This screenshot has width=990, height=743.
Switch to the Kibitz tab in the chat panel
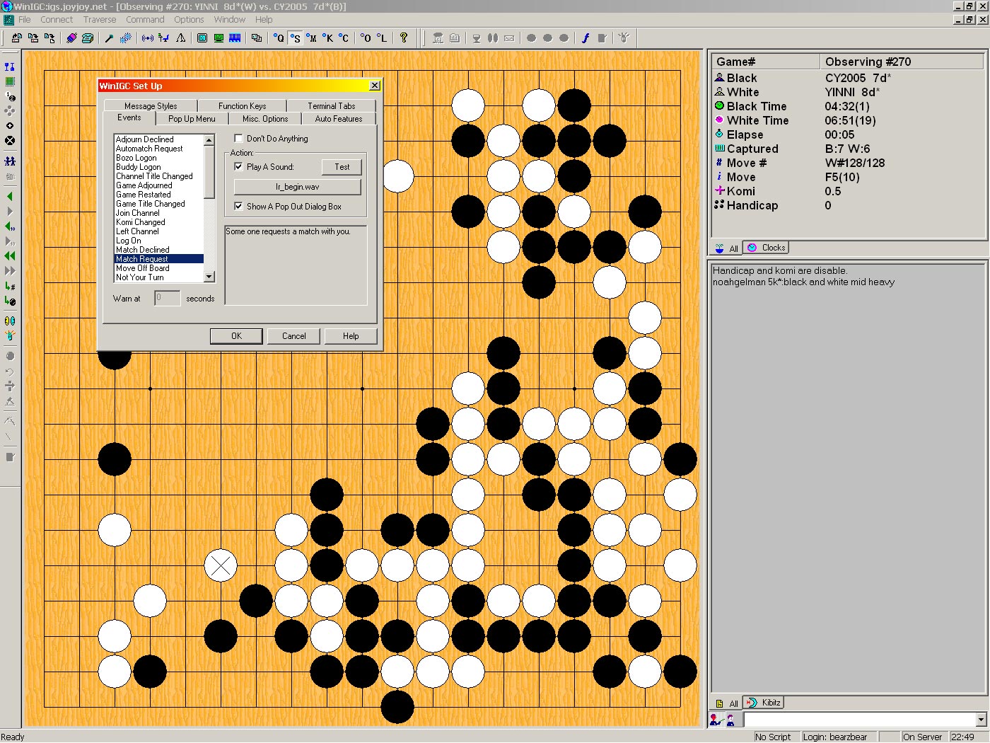click(764, 702)
